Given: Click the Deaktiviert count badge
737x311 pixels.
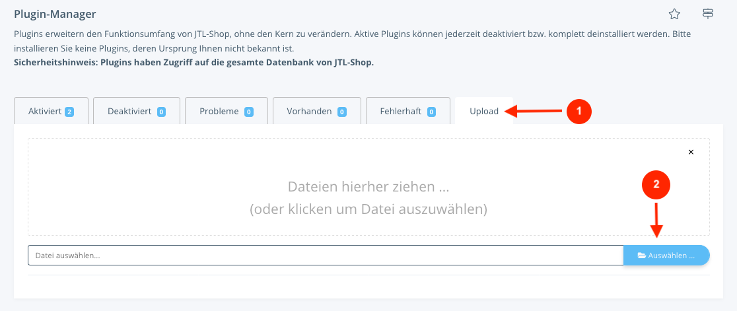Looking at the screenshot, I should 161,112.
